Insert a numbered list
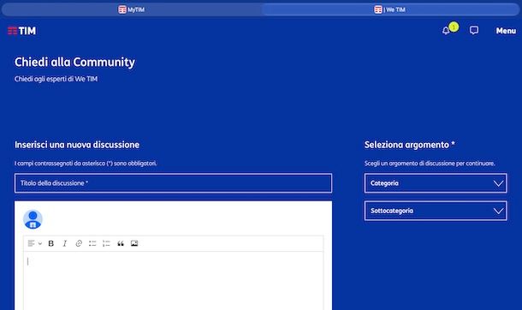The height and width of the screenshot is (310, 522). (106, 243)
